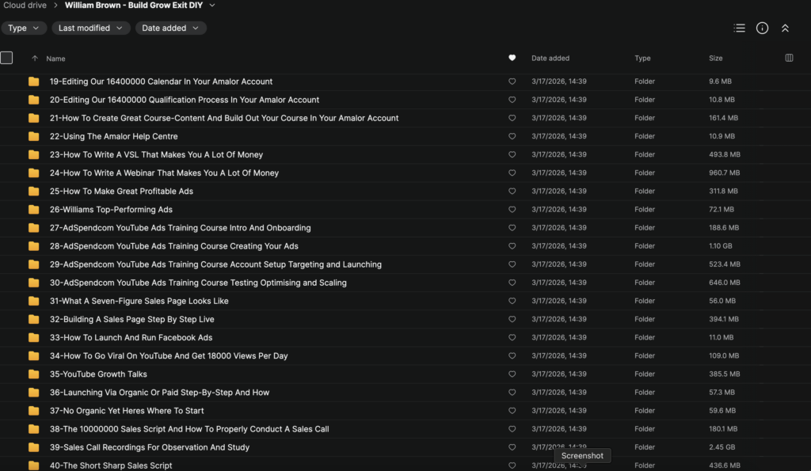
Task: Sort by Date added column header
Action: click(550, 58)
